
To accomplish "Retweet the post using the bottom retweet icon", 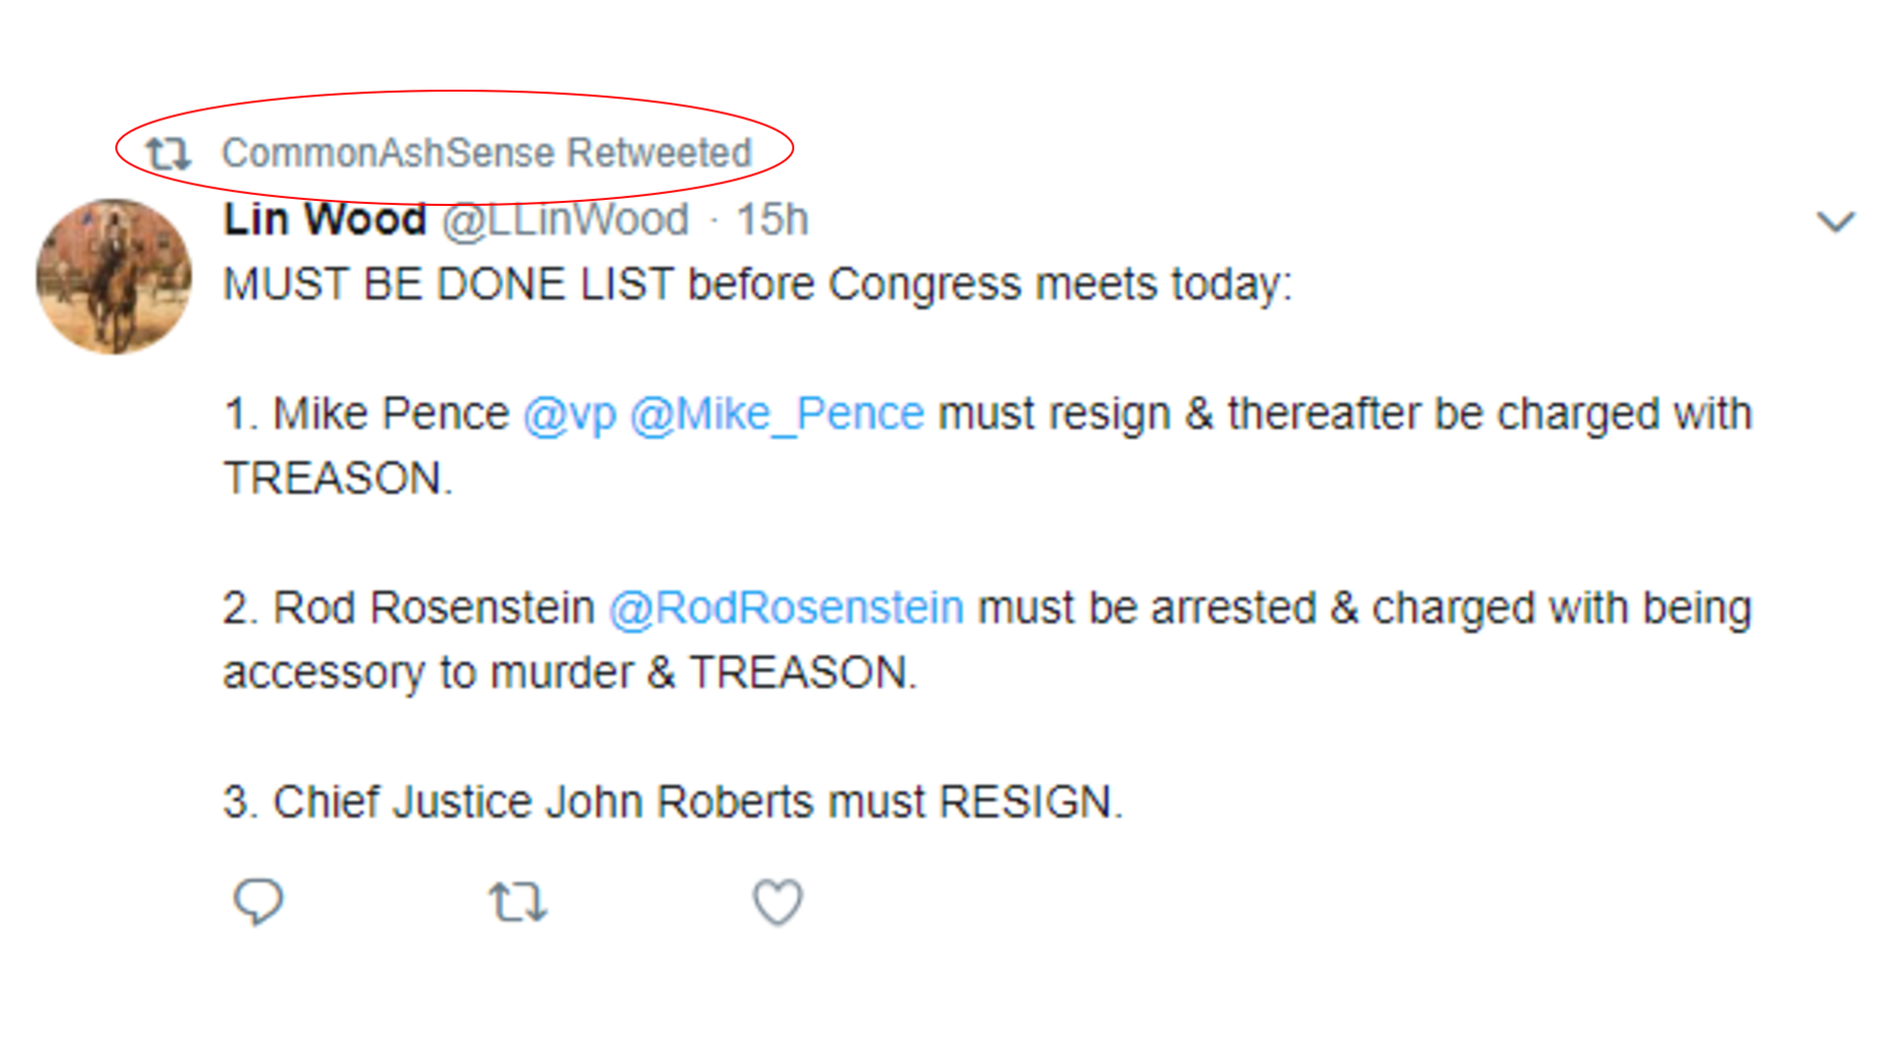I will (x=518, y=901).
